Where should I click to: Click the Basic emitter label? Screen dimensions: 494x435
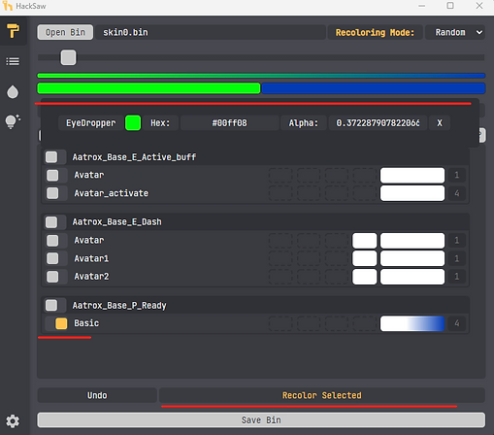86,323
